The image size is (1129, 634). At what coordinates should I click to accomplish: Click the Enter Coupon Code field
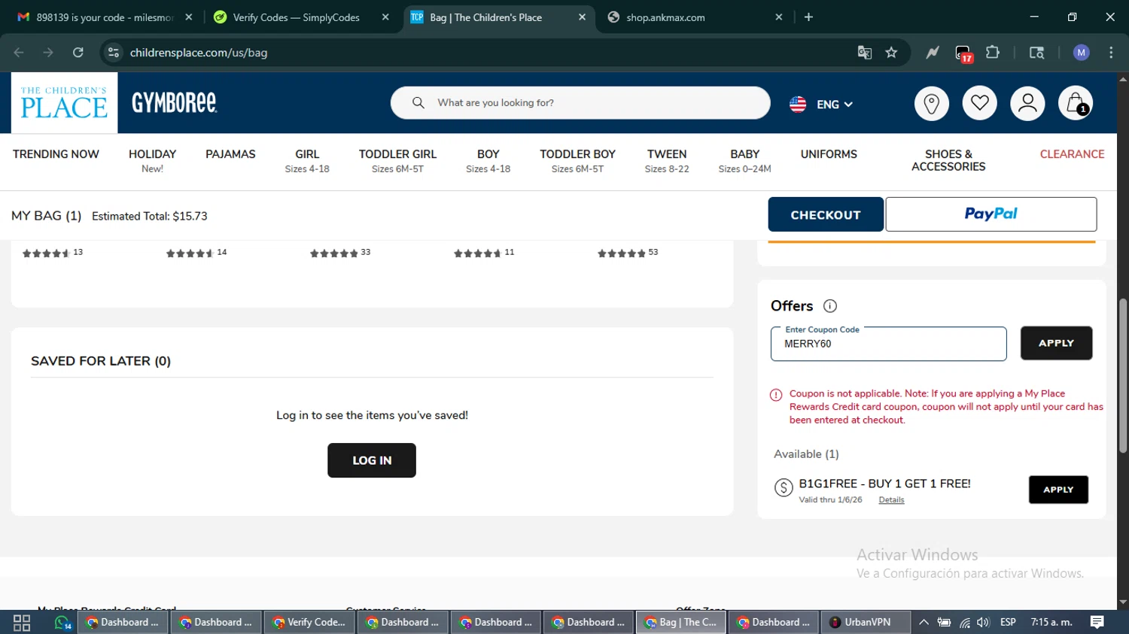pos(888,344)
